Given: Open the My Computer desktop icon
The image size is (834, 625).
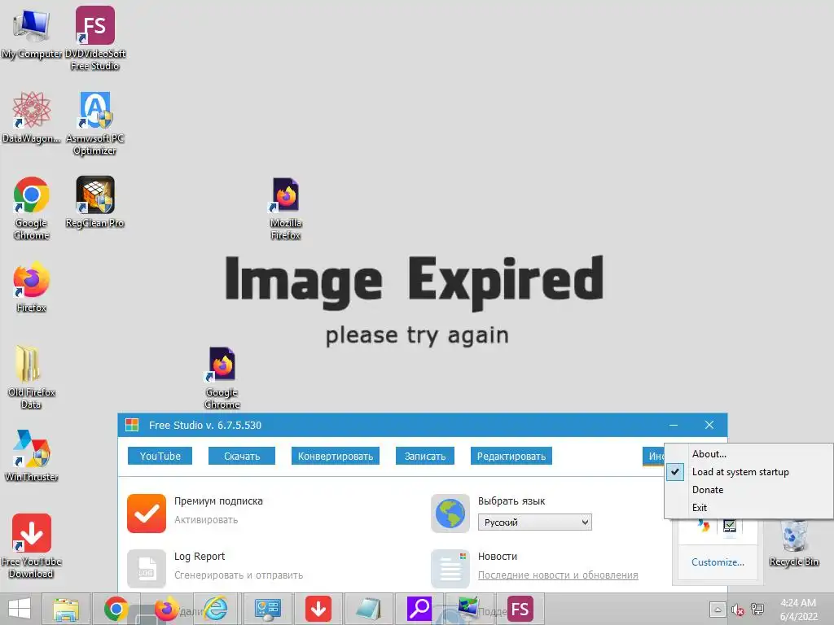Looking at the screenshot, I should [x=32, y=33].
